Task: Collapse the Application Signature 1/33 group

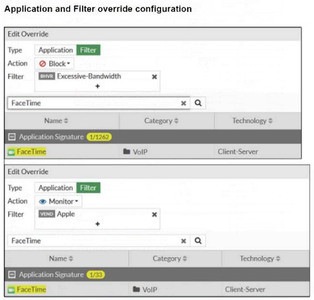Action: pos(12,275)
